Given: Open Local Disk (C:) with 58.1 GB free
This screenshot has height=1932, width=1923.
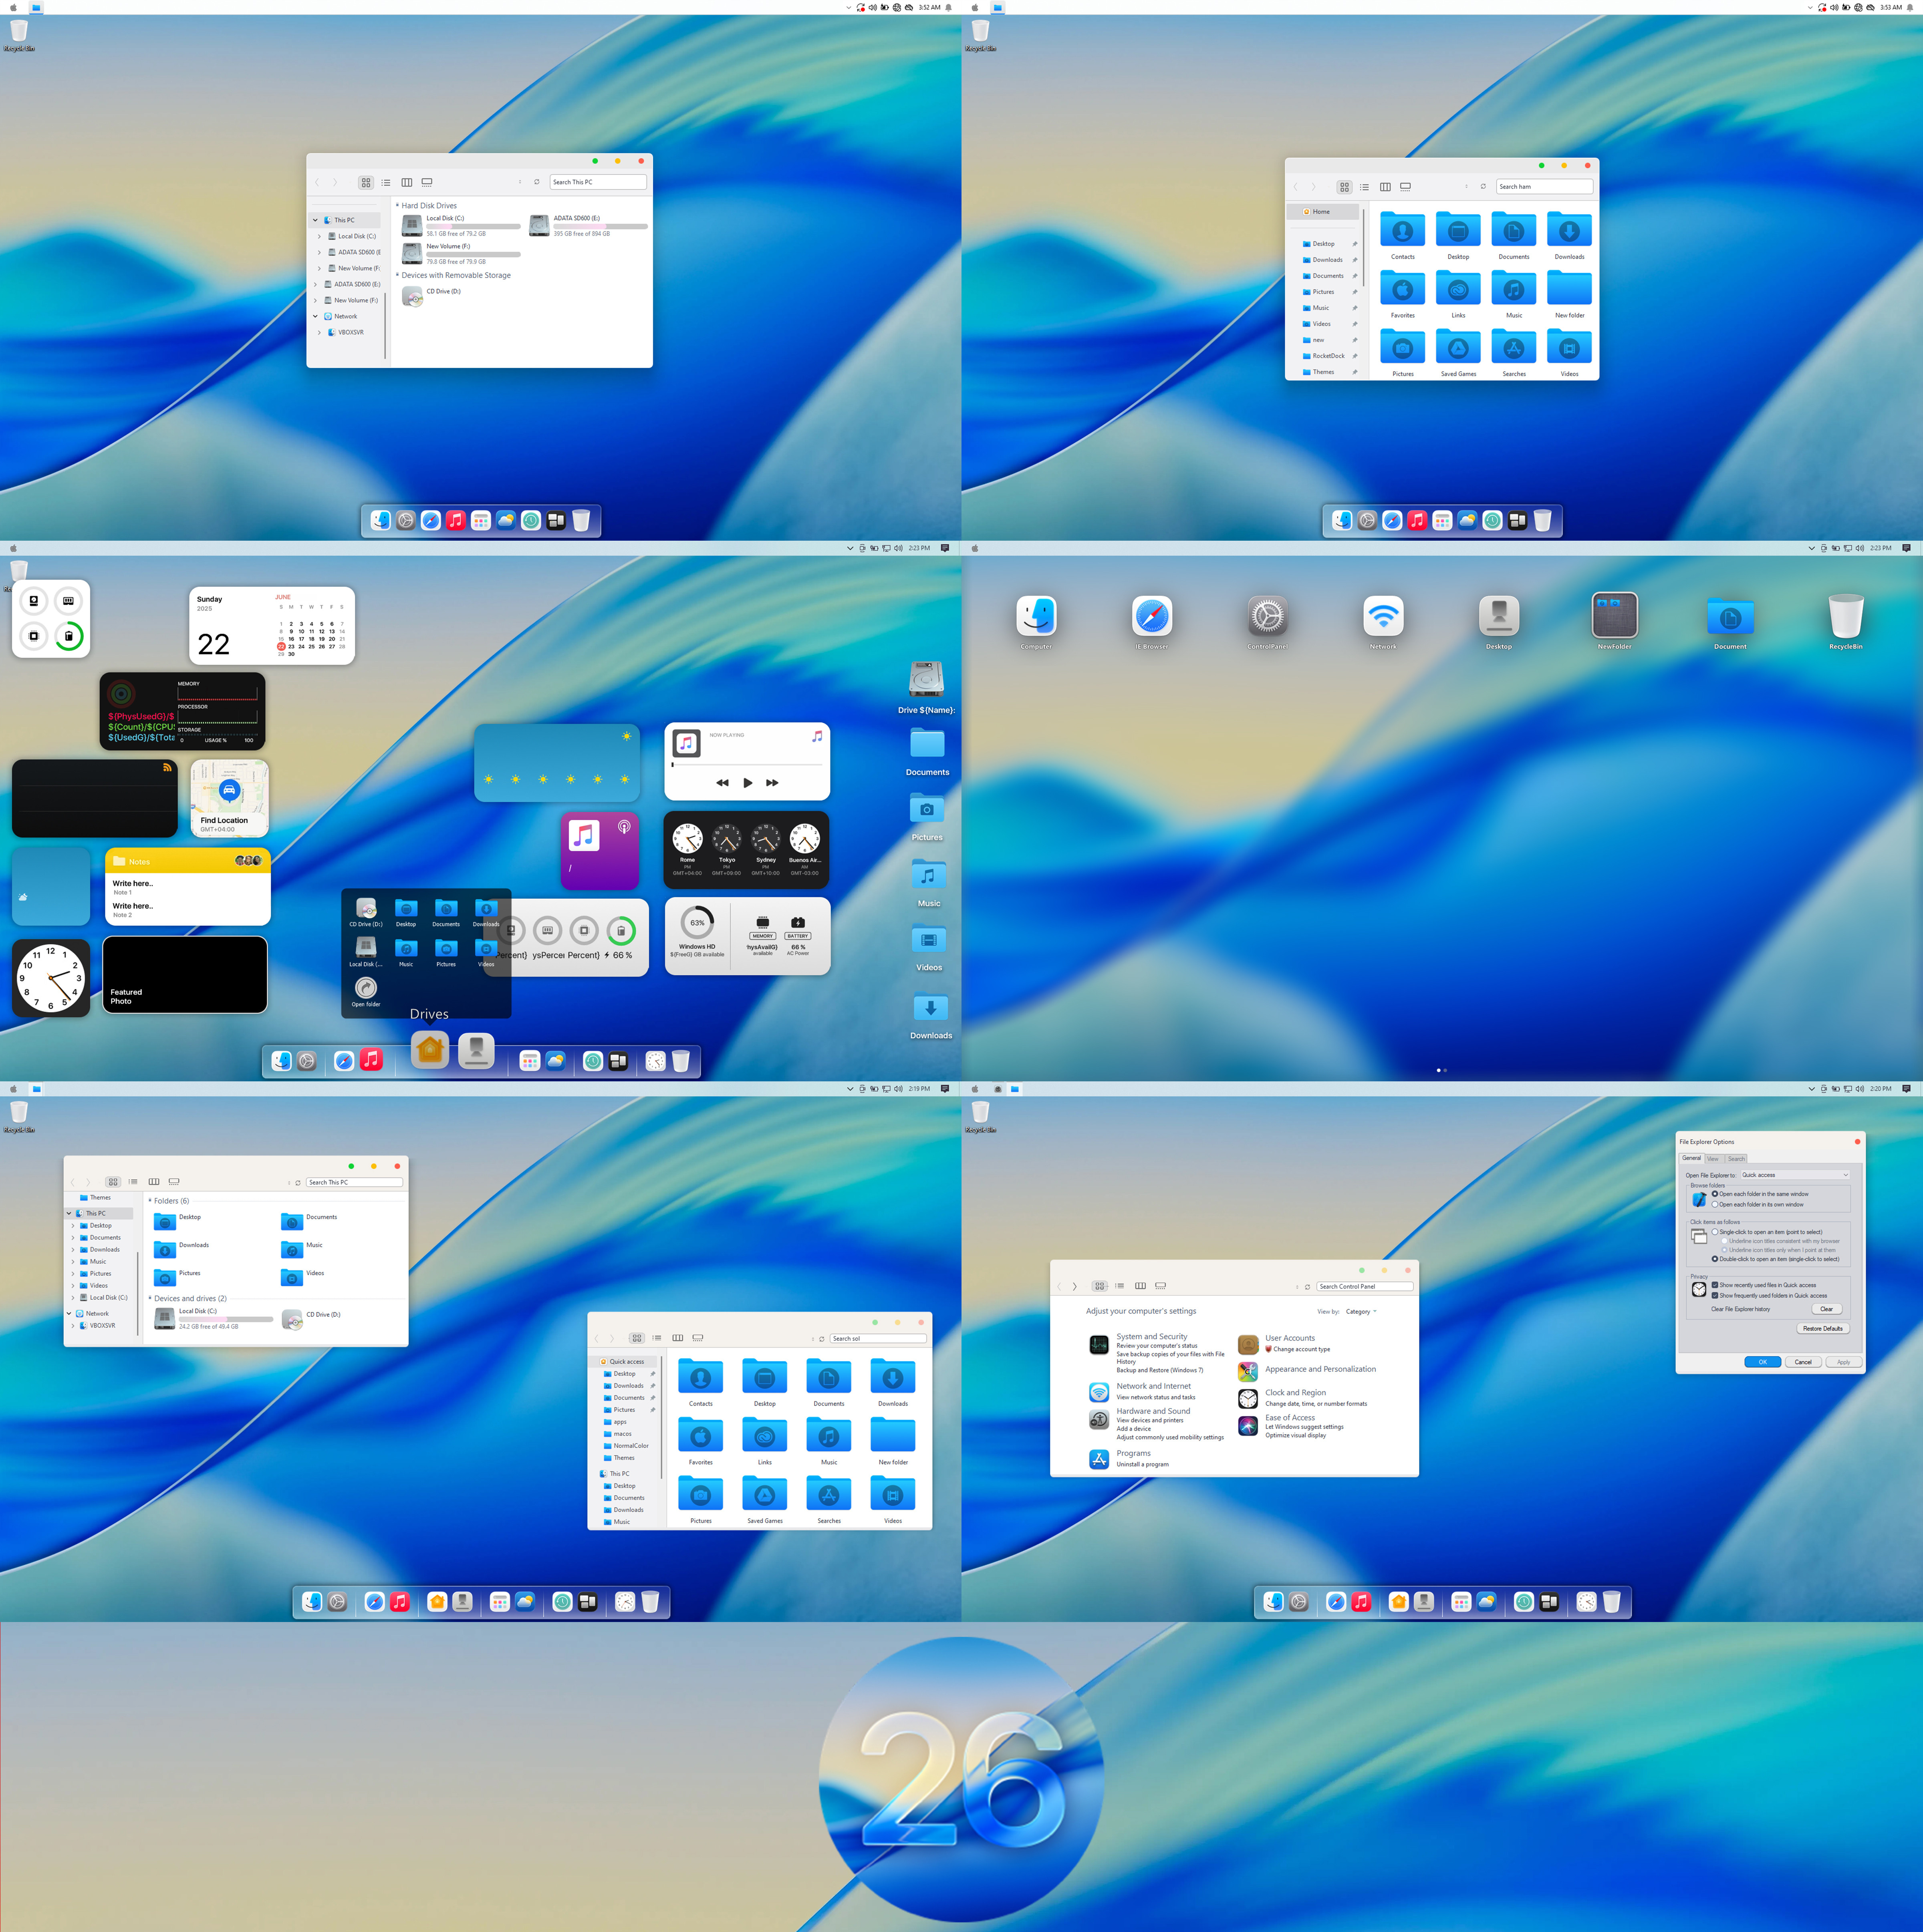Looking at the screenshot, I should click(460, 226).
